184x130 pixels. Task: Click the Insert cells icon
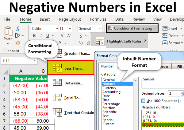(x=165, y=28)
